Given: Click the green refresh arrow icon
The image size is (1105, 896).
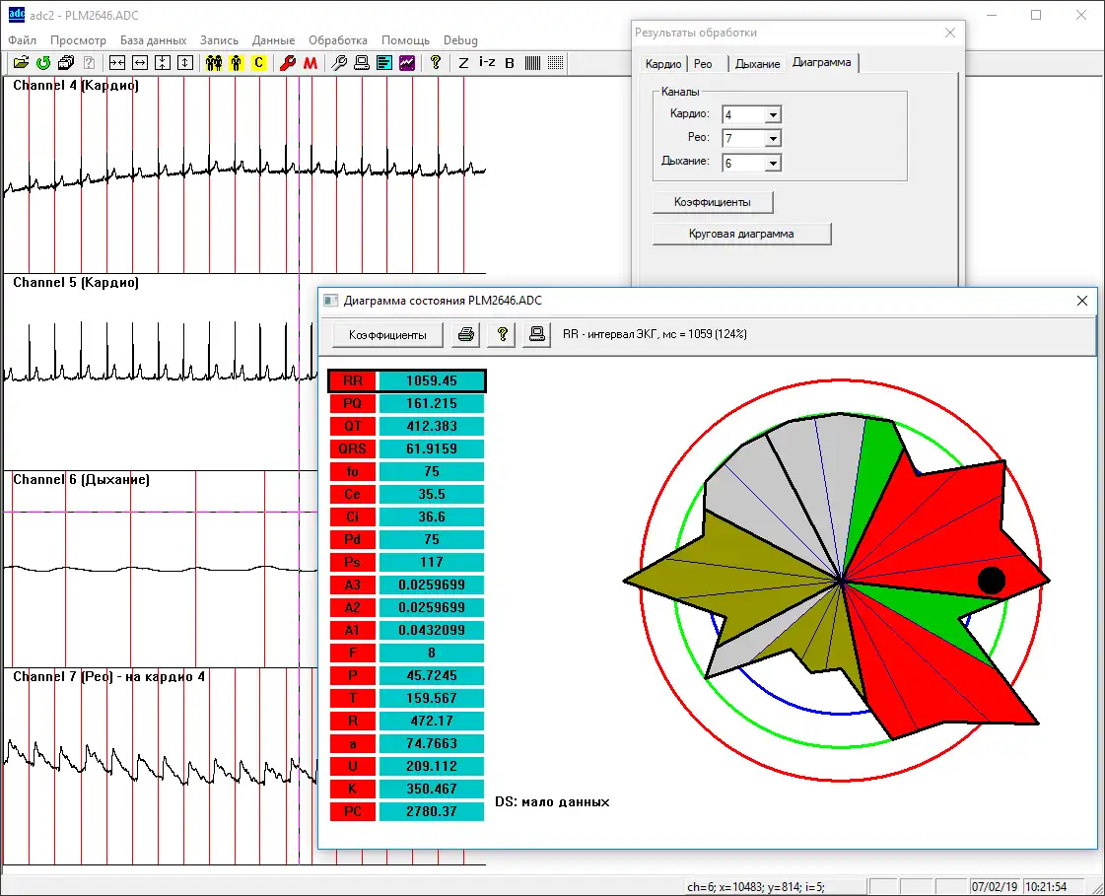Looking at the screenshot, I should click(43, 63).
